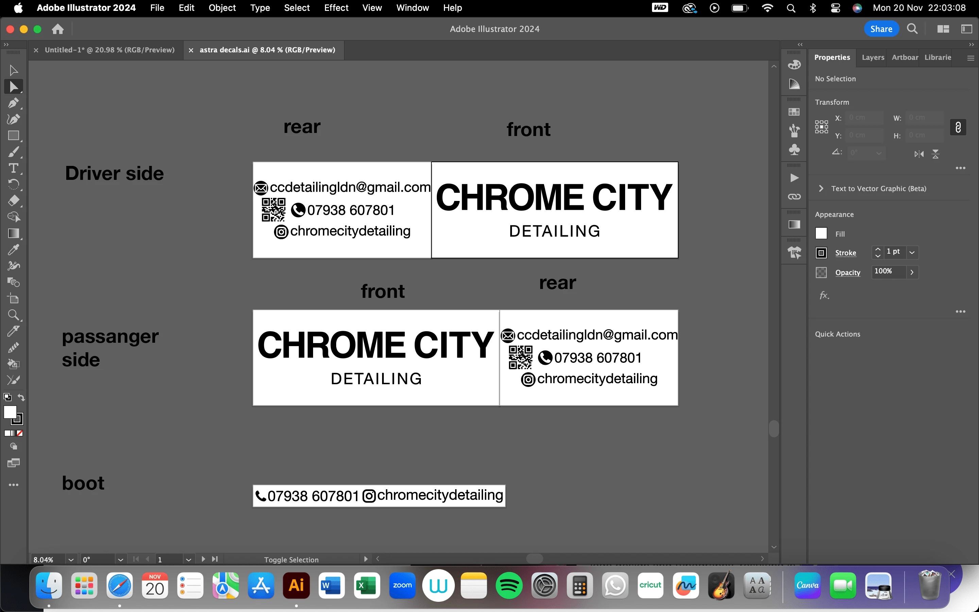Viewport: 979px width, 612px height.
Task: Open the Actions panel play icon
Action: point(794,178)
